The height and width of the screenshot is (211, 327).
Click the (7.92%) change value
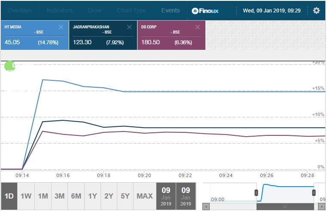coord(115,43)
